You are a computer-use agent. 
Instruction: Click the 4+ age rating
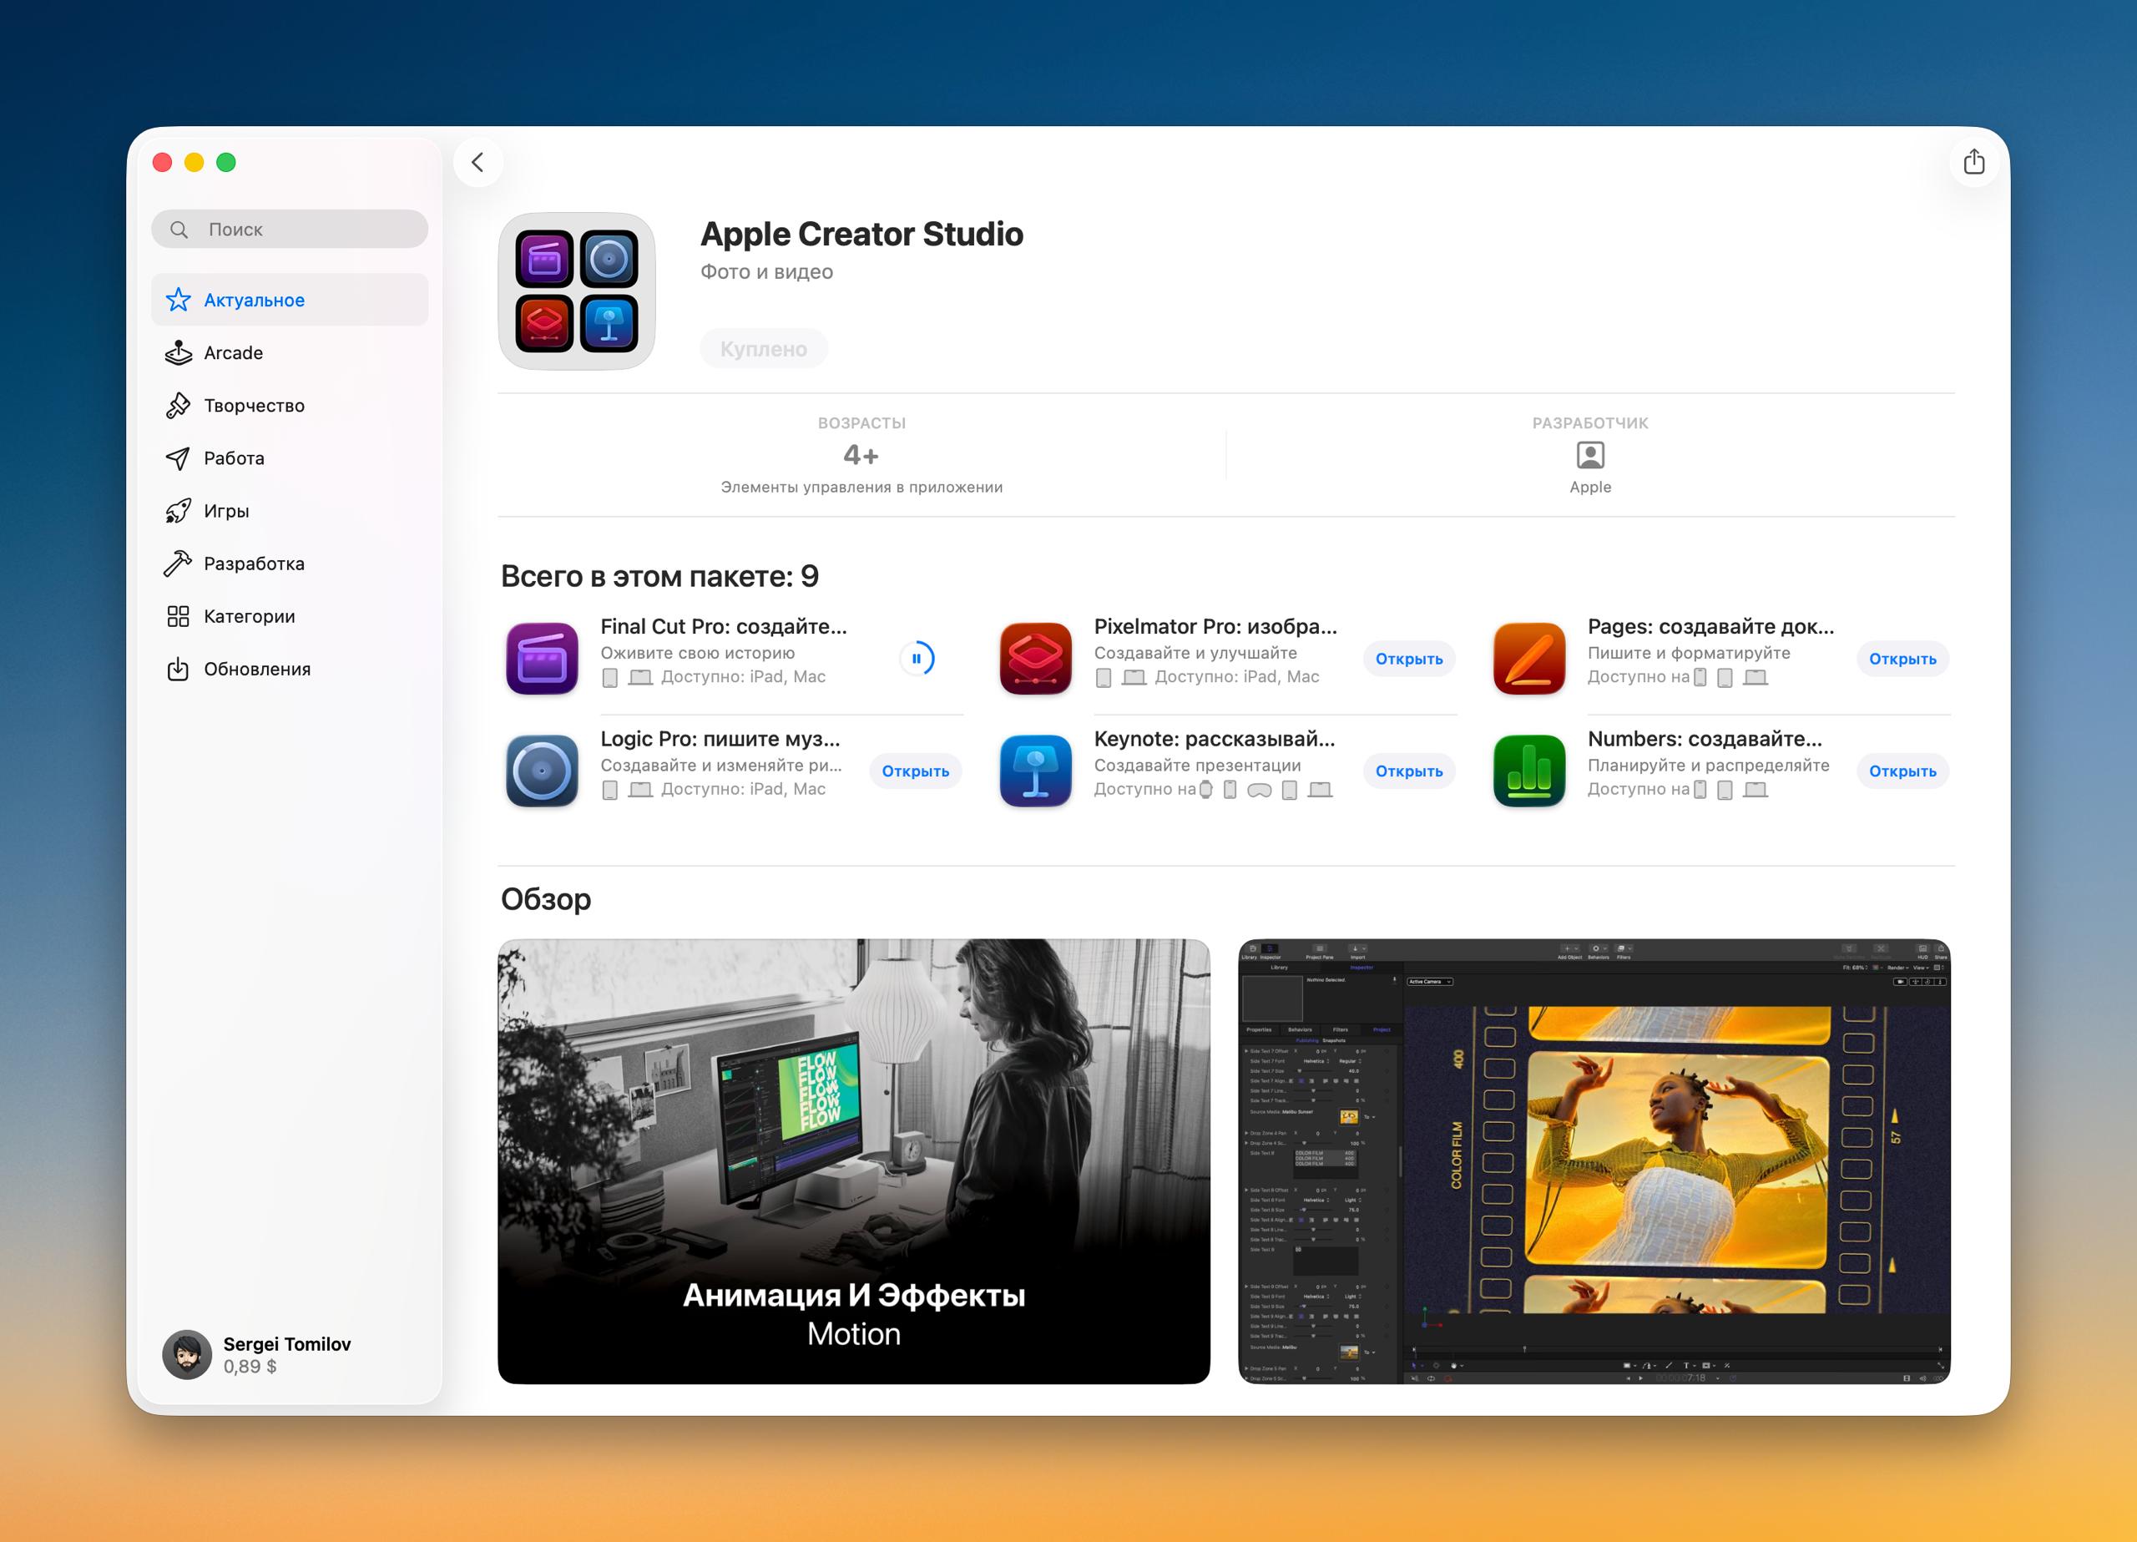(861, 455)
